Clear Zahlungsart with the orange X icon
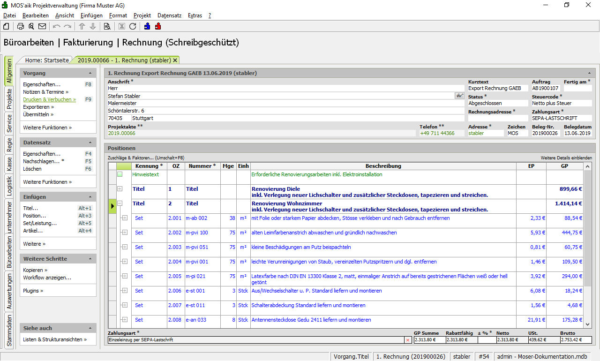Viewport: 600px width, 361px height. 407,339
